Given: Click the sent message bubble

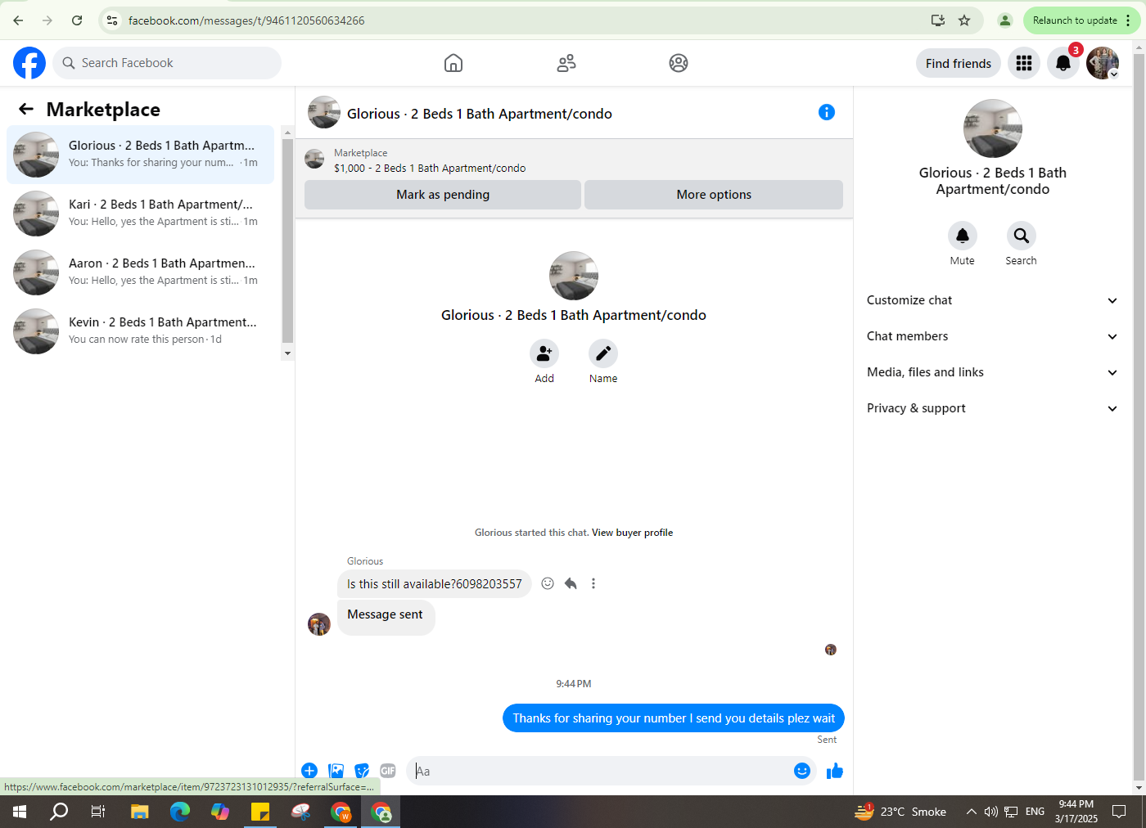Looking at the screenshot, I should tap(674, 718).
